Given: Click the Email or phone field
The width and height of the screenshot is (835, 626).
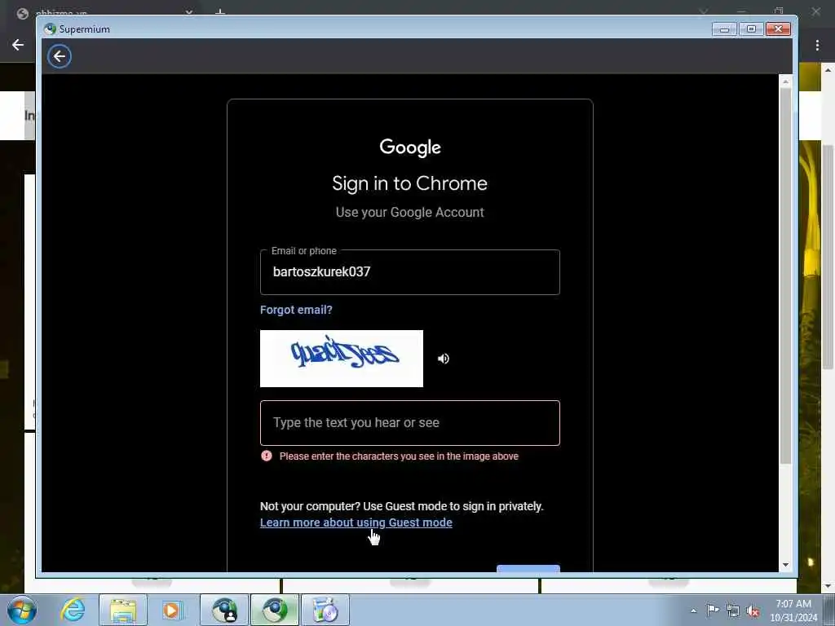Looking at the screenshot, I should 409,272.
